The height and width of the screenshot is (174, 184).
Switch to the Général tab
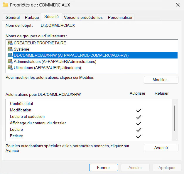pyautogui.click(x=13, y=17)
